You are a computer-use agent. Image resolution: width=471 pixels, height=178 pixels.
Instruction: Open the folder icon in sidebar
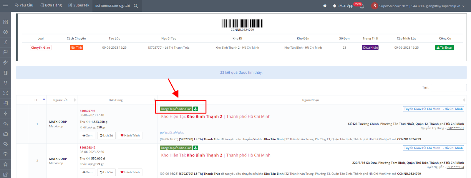click(5, 134)
